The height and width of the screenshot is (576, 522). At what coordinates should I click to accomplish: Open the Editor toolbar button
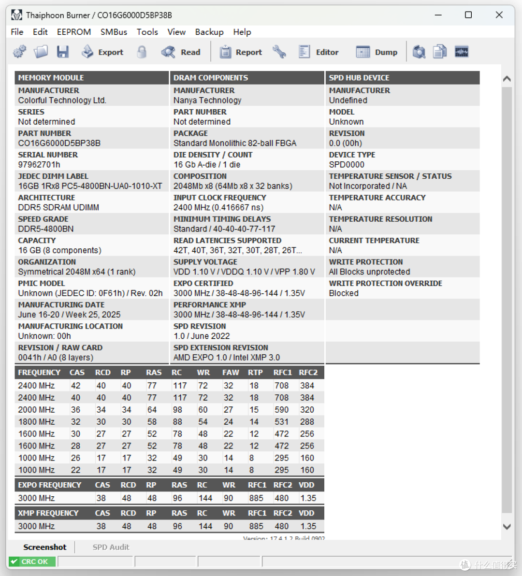318,52
